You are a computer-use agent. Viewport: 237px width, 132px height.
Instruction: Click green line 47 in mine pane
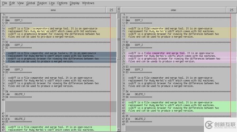pyautogui.click(x=61, y=130)
